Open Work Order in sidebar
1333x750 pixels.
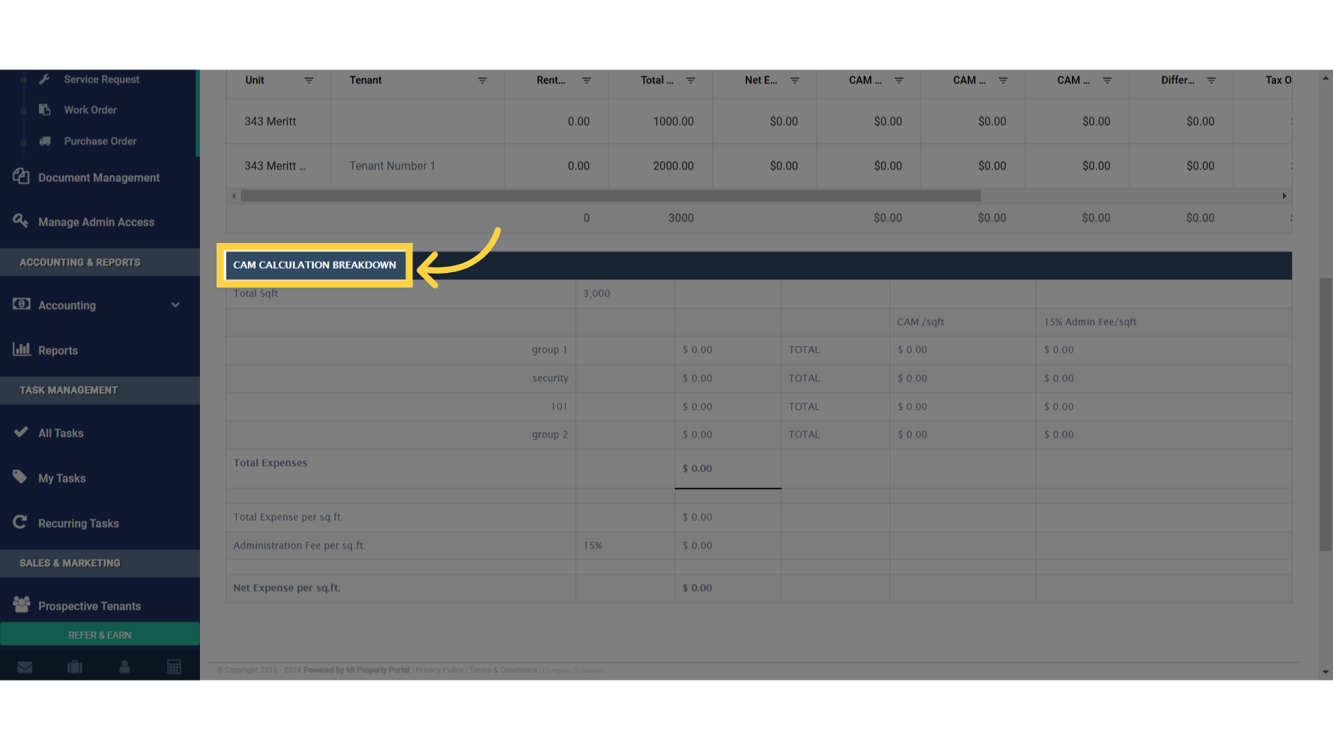tap(90, 110)
